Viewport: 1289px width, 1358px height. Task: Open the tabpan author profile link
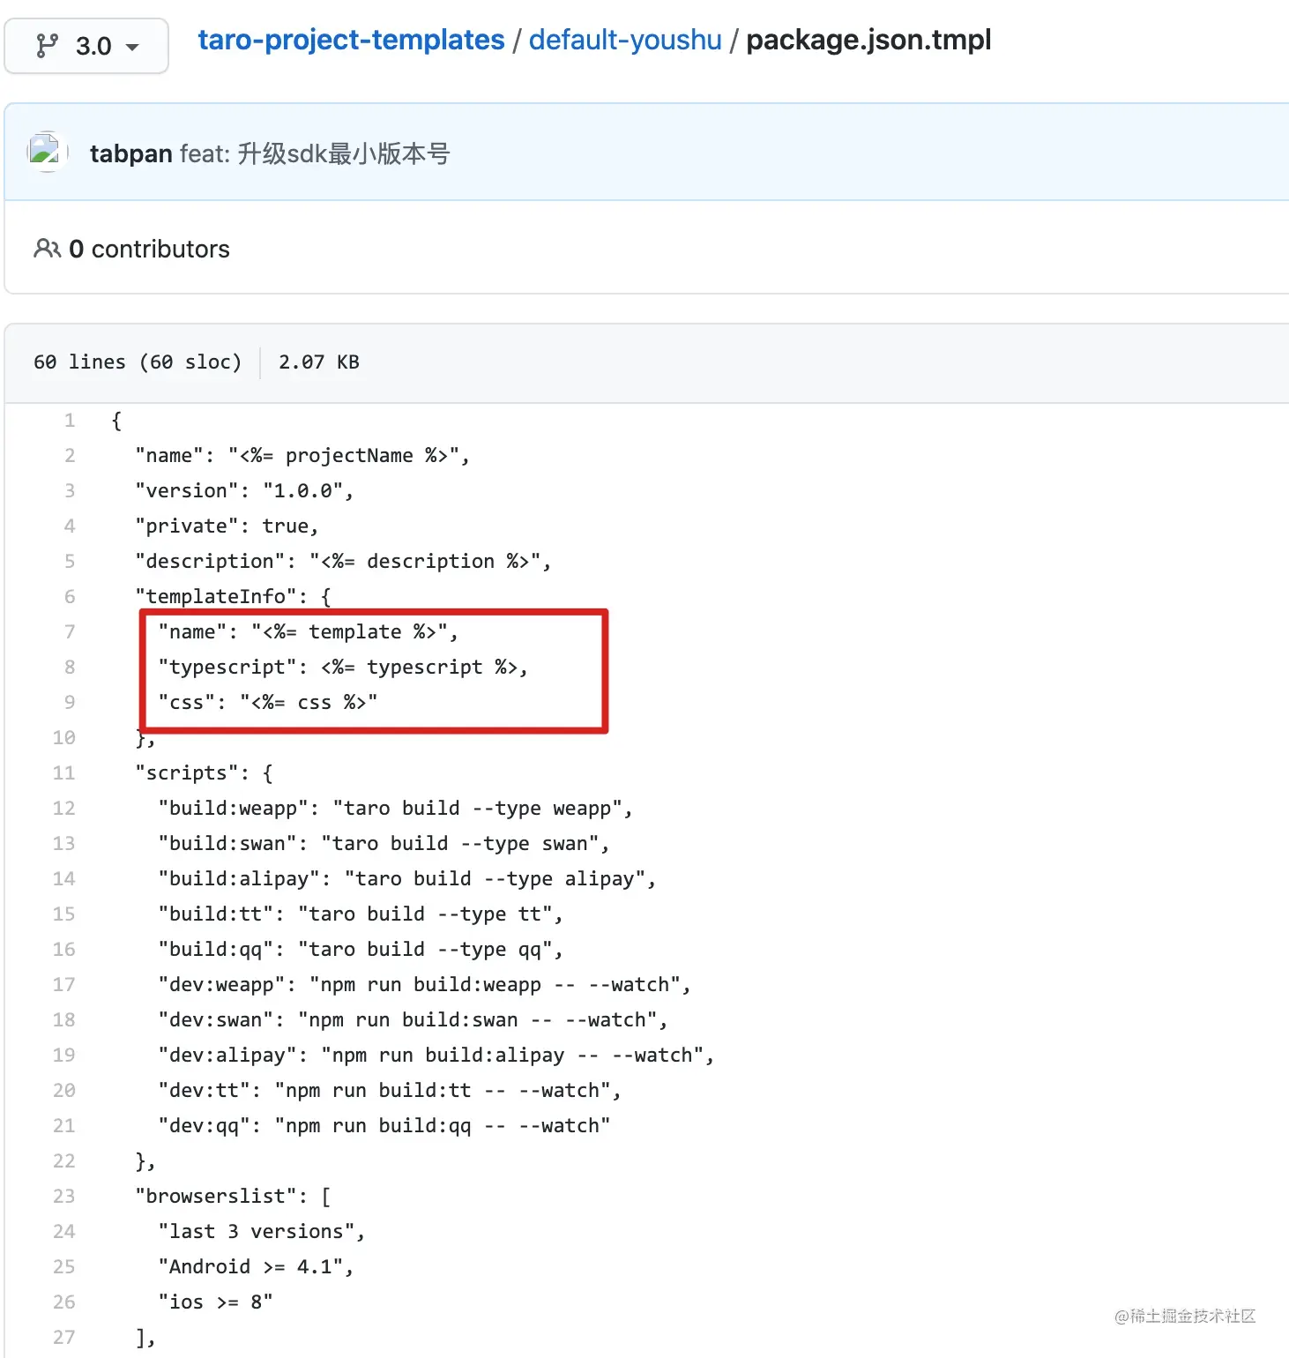click(x=130, y=153)
